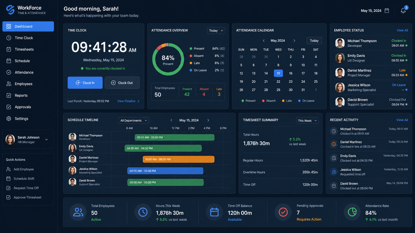Viewport: 415px width, 233px height.
Task: Click the Overtime Hours 355h 45m value
Action: click(x=310, y=172)
